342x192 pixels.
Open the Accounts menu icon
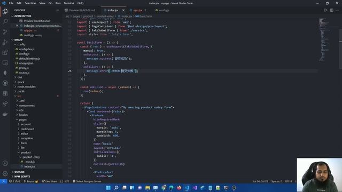pyautogui.click(x=5, y=163)
